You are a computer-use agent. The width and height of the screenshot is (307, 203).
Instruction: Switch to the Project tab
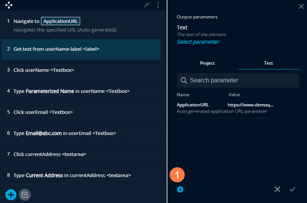(x=207, y=63)
